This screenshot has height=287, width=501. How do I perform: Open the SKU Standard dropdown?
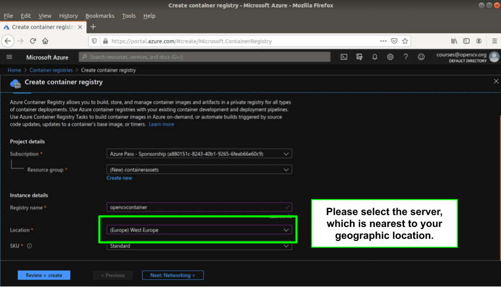tap(199, 246)
